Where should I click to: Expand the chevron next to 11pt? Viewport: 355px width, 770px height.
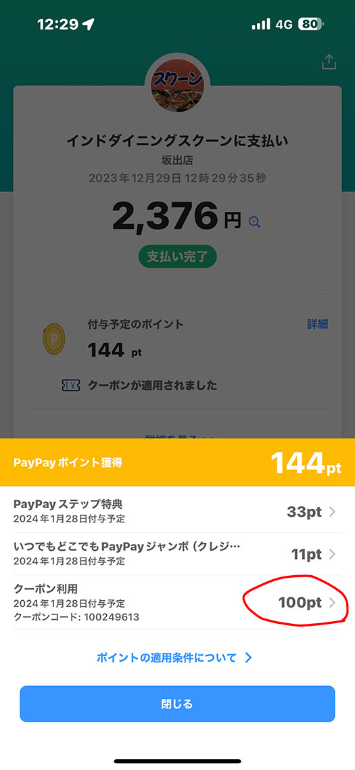point(333,554)
